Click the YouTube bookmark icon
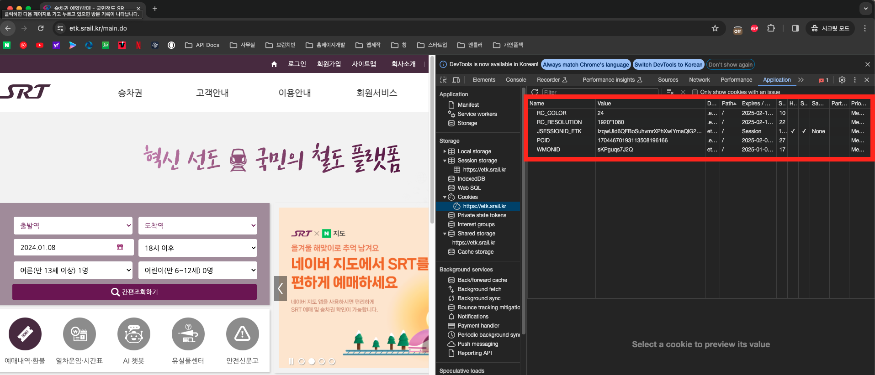875x375 pixels. point(40,45)
